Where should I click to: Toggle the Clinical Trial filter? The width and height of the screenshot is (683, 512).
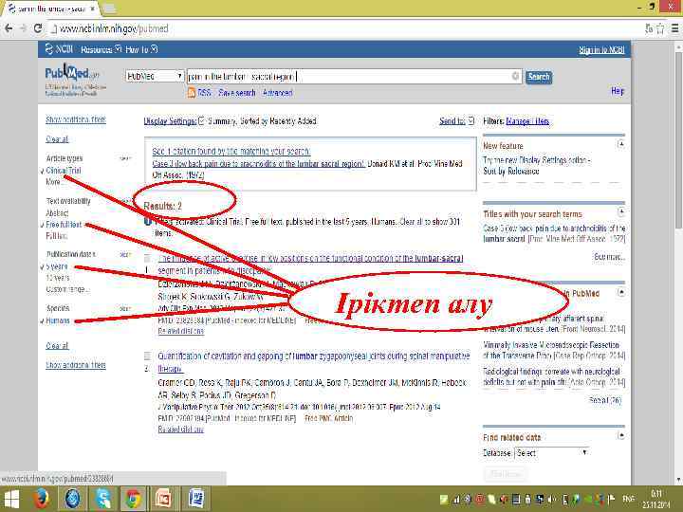tap(64, 171)
